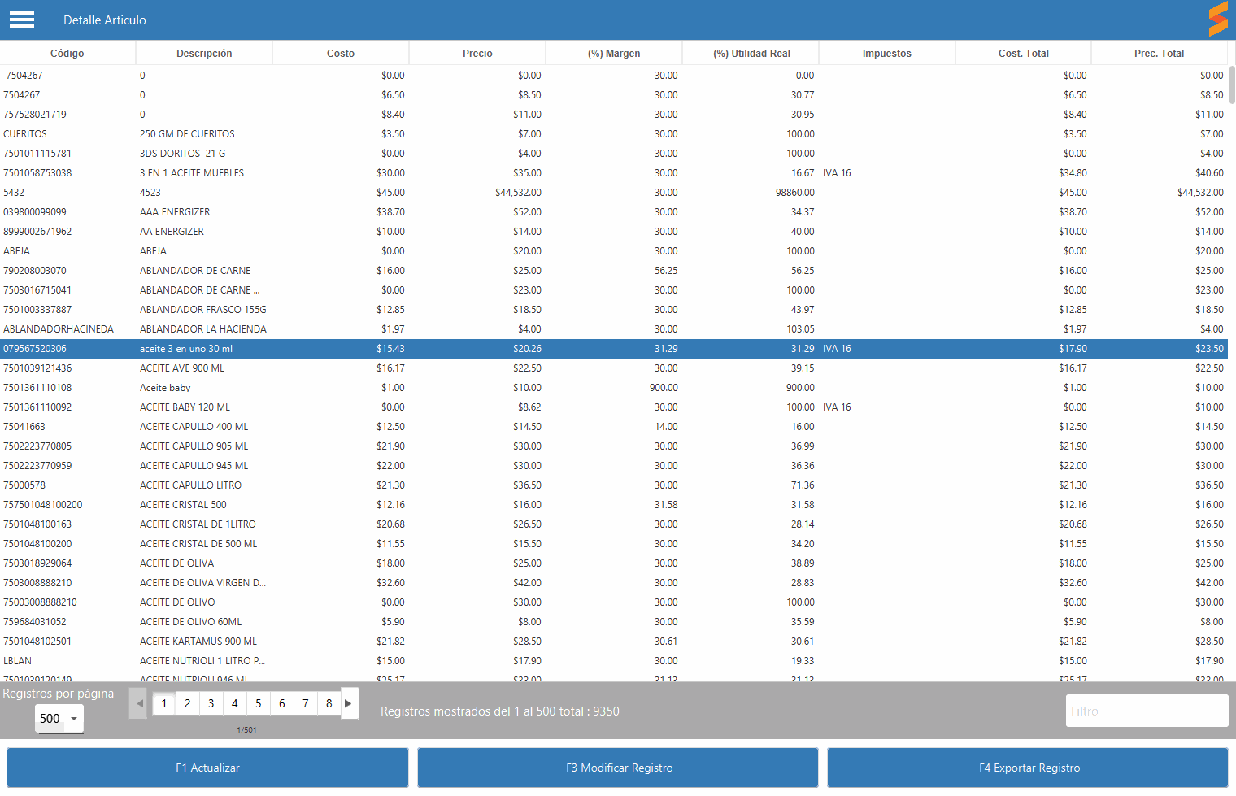1236x796 pixels.
Task: Click F4 Exportar Registro button
Action: tap(1028, 768)
